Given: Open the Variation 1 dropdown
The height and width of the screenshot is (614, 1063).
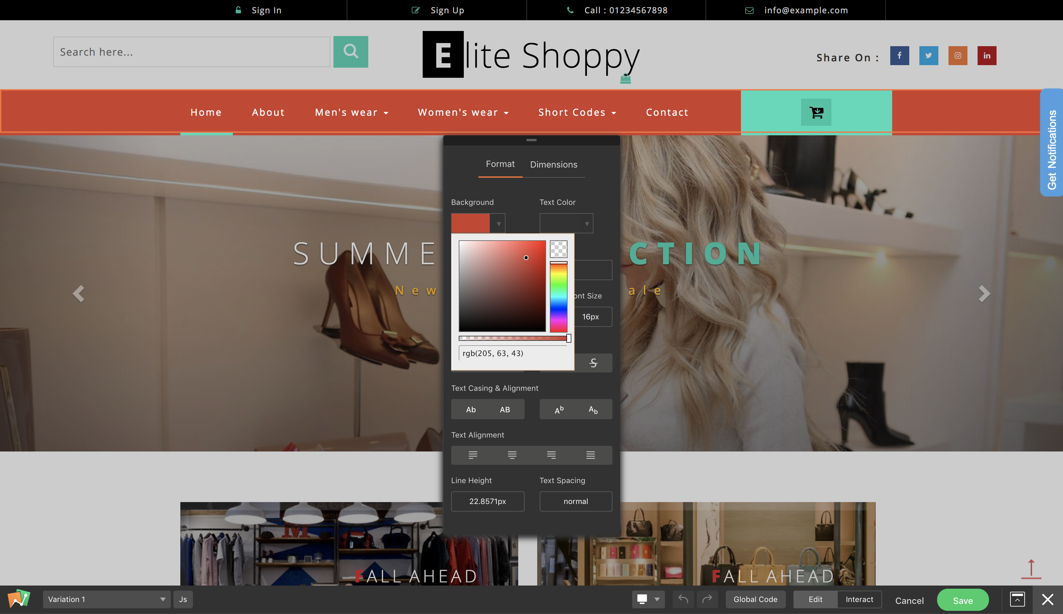Looking at the screenshot, I should tap(106, 599).
